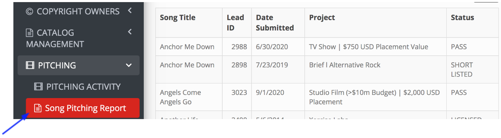This screenshot has width=501, height=138.
Task: Open the COPYRIGHT OWNERS menu
Action: [78, 12]
